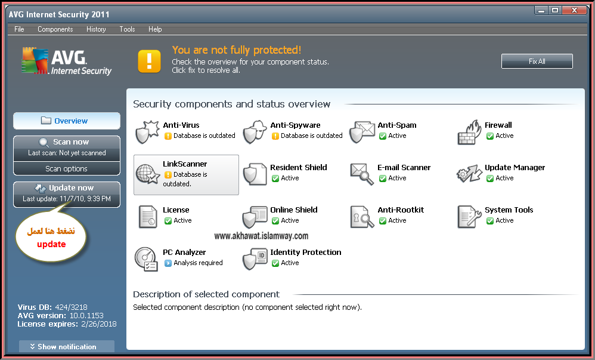Click the E-mail Scanner magnifier icon
The image size is (595, 360).
(x=362, y=174)
